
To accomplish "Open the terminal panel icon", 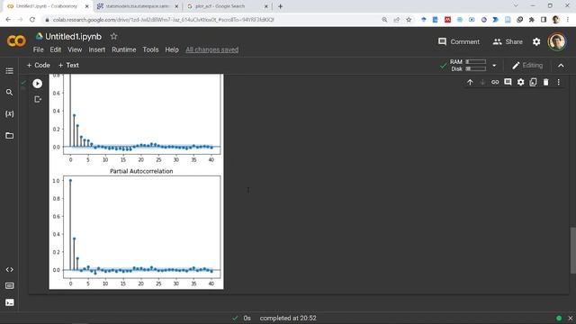I will pyautogui.click(x=10, y=302).
